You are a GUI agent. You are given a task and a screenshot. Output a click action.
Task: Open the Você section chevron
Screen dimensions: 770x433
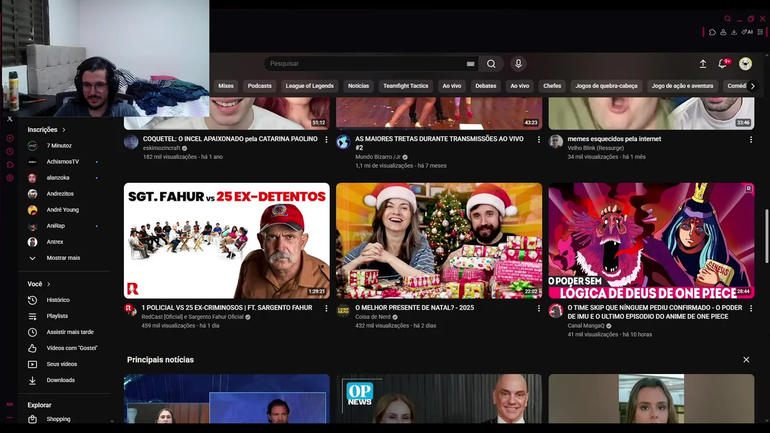49,284
